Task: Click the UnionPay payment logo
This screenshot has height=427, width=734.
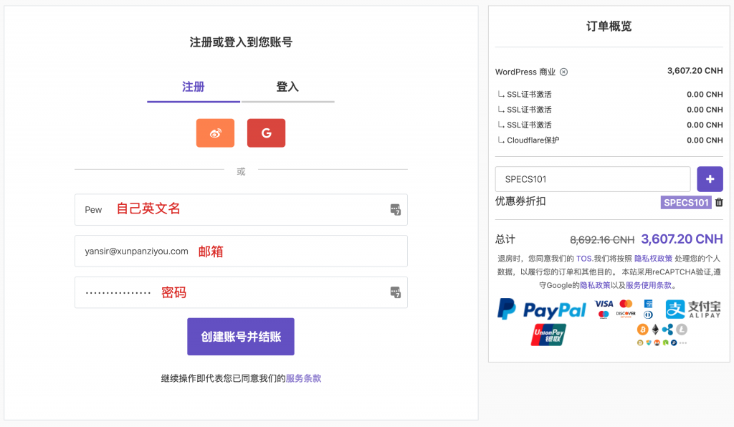Action: [x=548, y=335]
